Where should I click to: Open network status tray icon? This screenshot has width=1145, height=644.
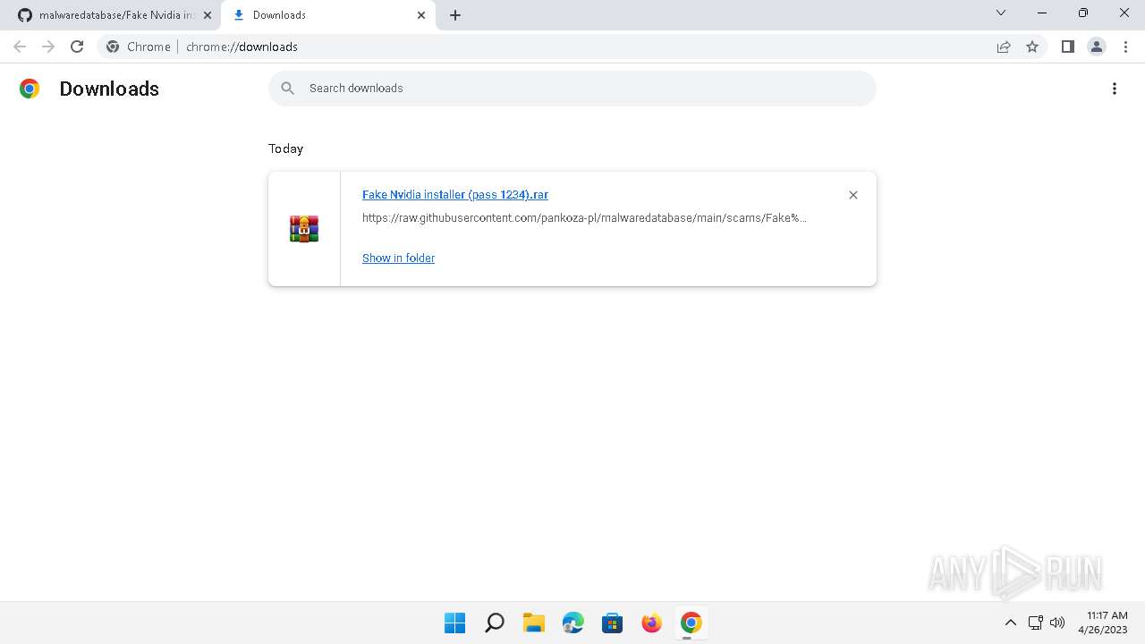(x=1035, y=623)
